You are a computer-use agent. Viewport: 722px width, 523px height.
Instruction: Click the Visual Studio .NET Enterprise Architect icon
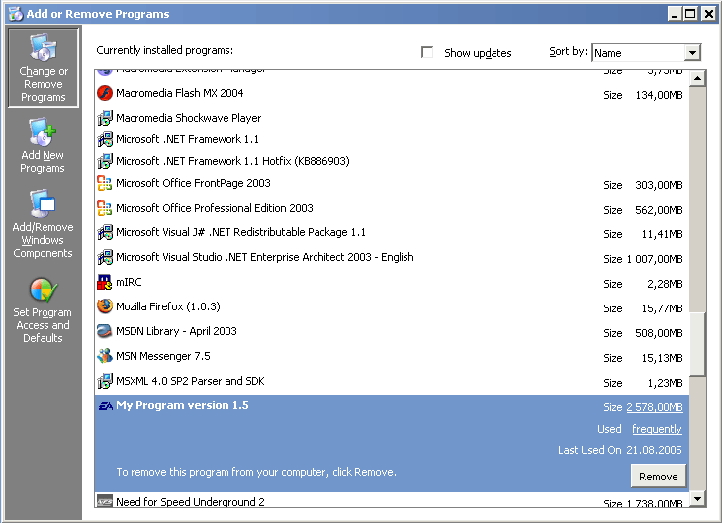105,257
